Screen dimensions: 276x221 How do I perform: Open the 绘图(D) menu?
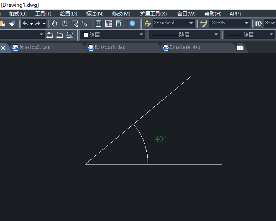69,14
